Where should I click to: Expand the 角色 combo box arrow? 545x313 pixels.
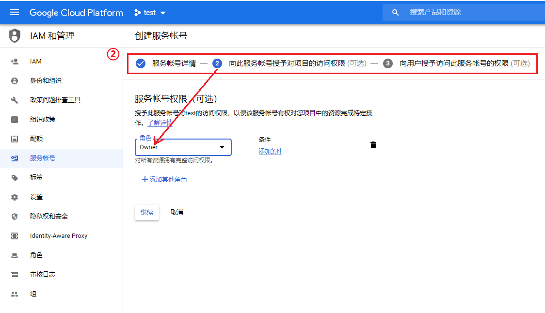point(222,147)
